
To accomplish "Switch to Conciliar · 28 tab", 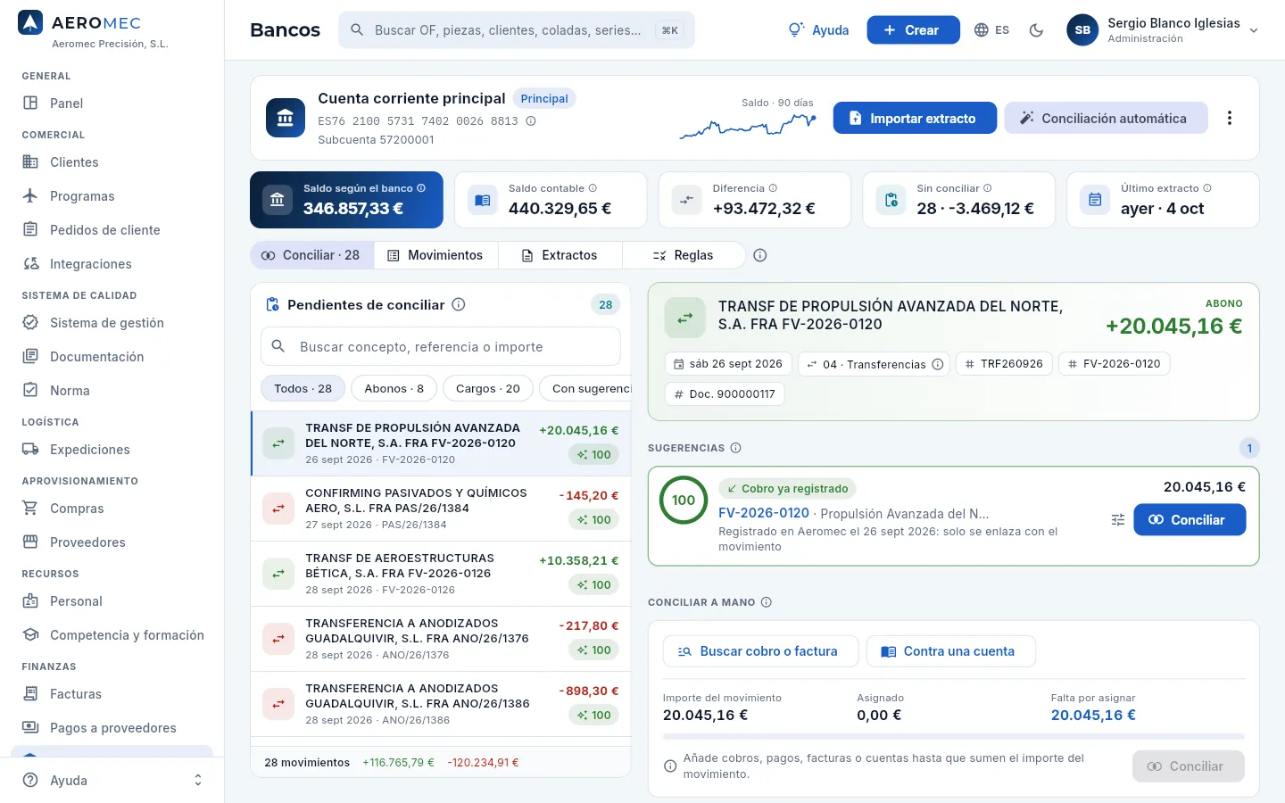I will (311, 255).
